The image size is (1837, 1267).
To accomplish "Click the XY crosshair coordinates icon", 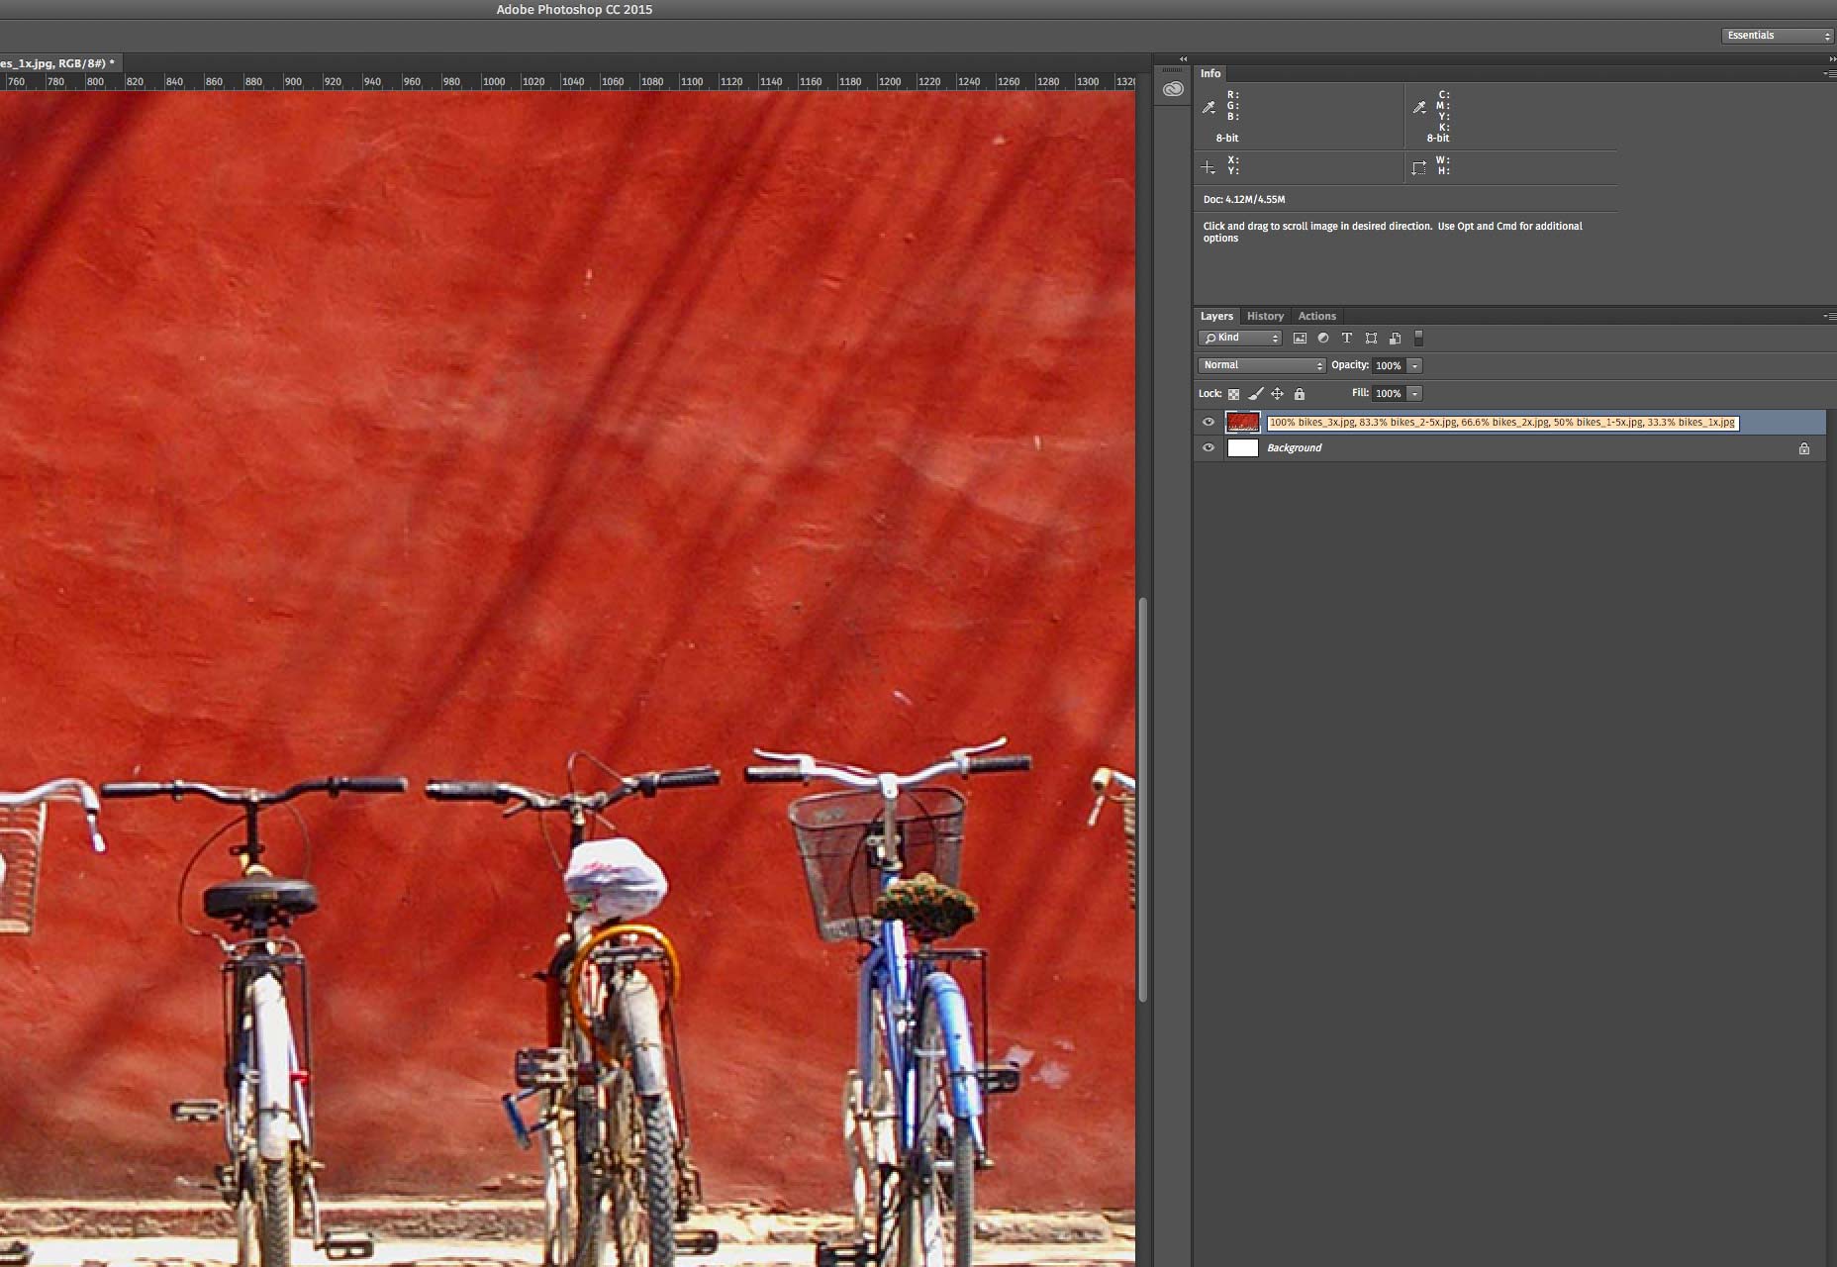I will [1209, 167].
